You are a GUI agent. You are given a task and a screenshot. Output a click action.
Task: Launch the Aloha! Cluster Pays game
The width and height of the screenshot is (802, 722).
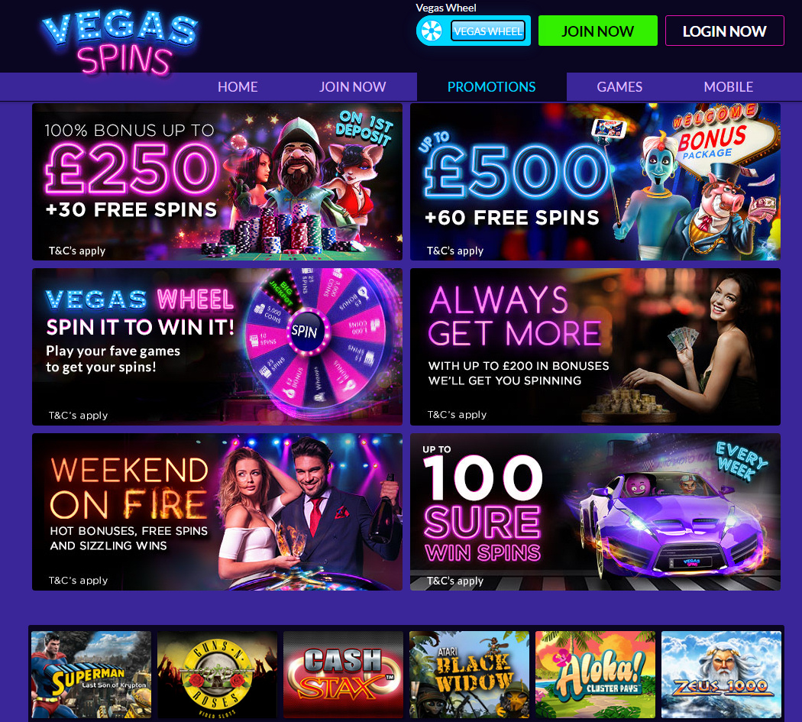(595, 675)
